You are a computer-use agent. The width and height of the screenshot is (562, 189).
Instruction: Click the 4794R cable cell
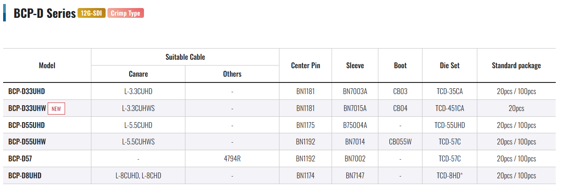[232, 159]
